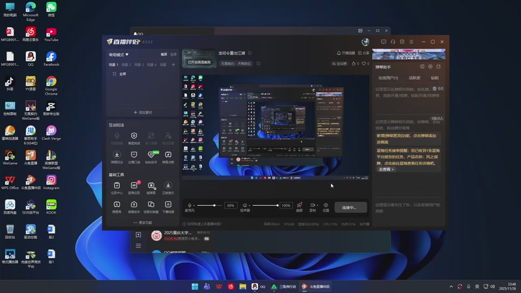The image size is (521, 293).
Task: Click 添加素材 to add a source
Action: pos(143,112)
